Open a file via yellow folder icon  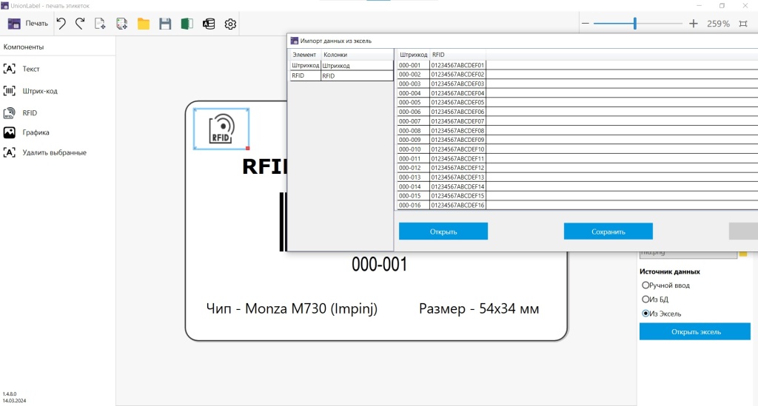144,23
